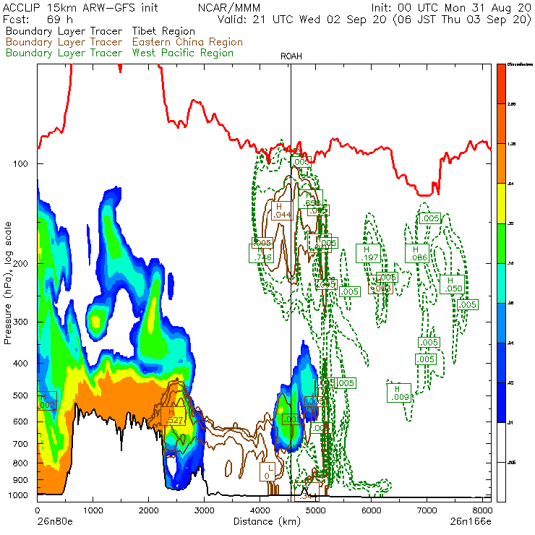Click the 'Distance (km)' axis title
This screenshot has width=535, height=535.
(x=267, y=522)
